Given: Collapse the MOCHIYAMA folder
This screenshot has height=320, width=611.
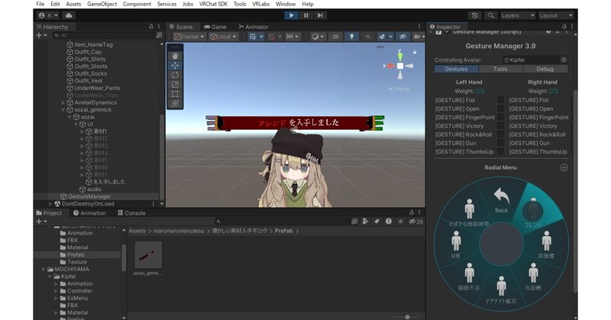Looking at the screenshot, I should [x=44, y=270].
